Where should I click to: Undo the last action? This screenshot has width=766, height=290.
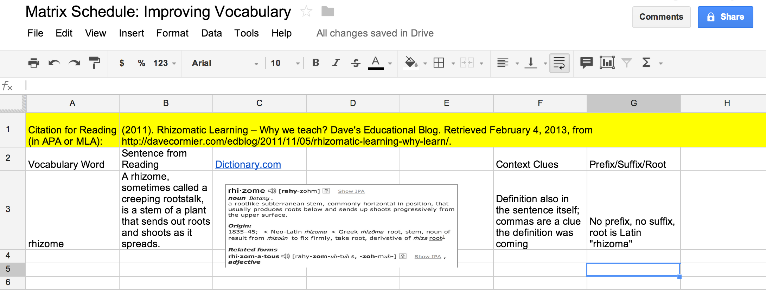(x=54, y=63)
